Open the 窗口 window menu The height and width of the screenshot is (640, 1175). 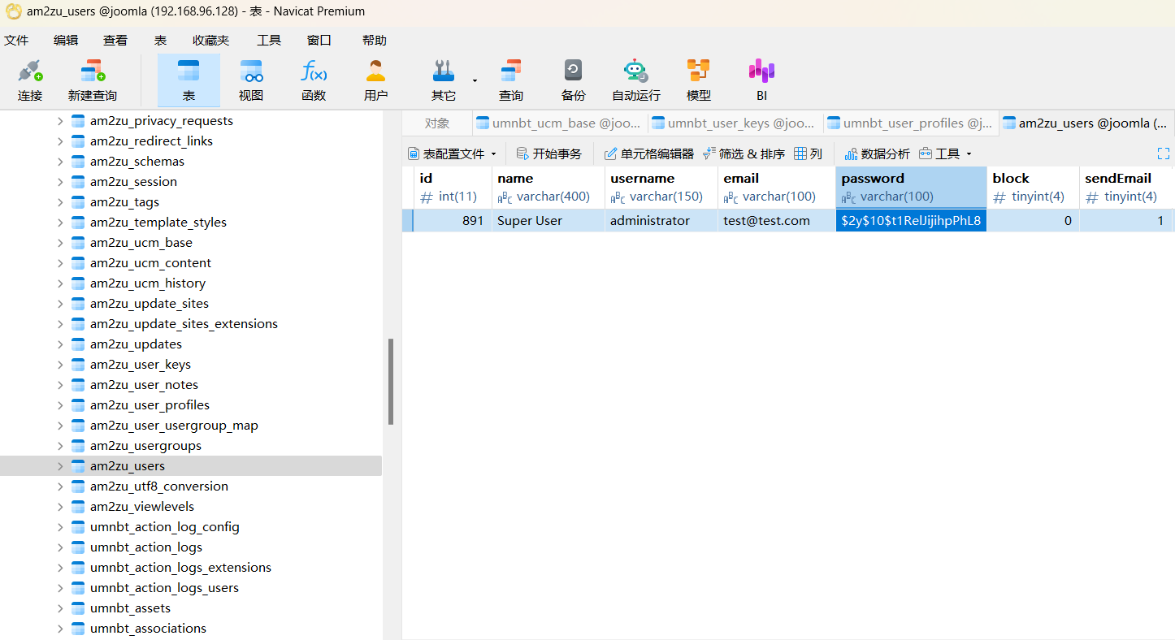click(x=319, y=40)
